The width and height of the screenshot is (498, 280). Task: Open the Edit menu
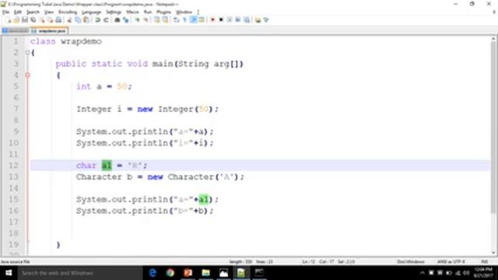(18, 12)
